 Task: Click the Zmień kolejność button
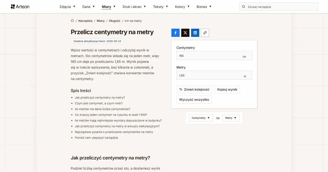[194, 90]
